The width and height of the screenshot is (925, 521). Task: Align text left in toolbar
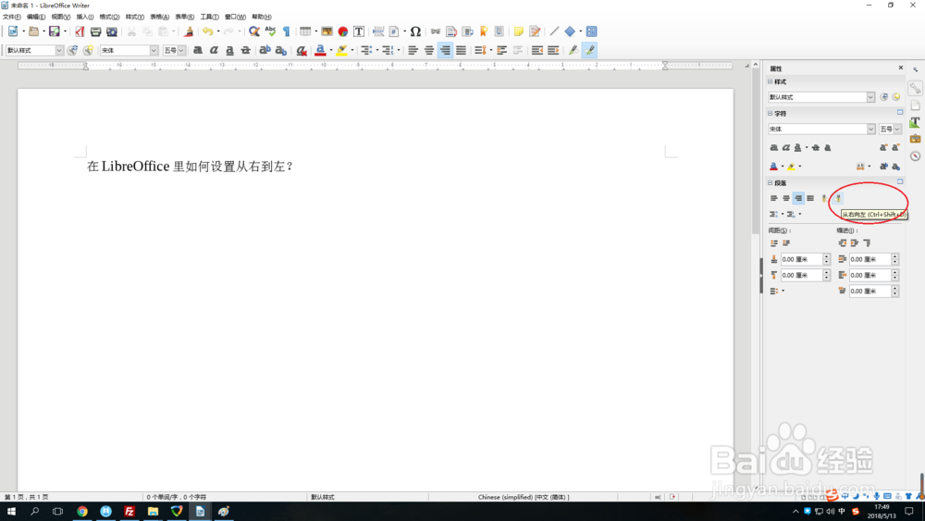click(413, 50)
